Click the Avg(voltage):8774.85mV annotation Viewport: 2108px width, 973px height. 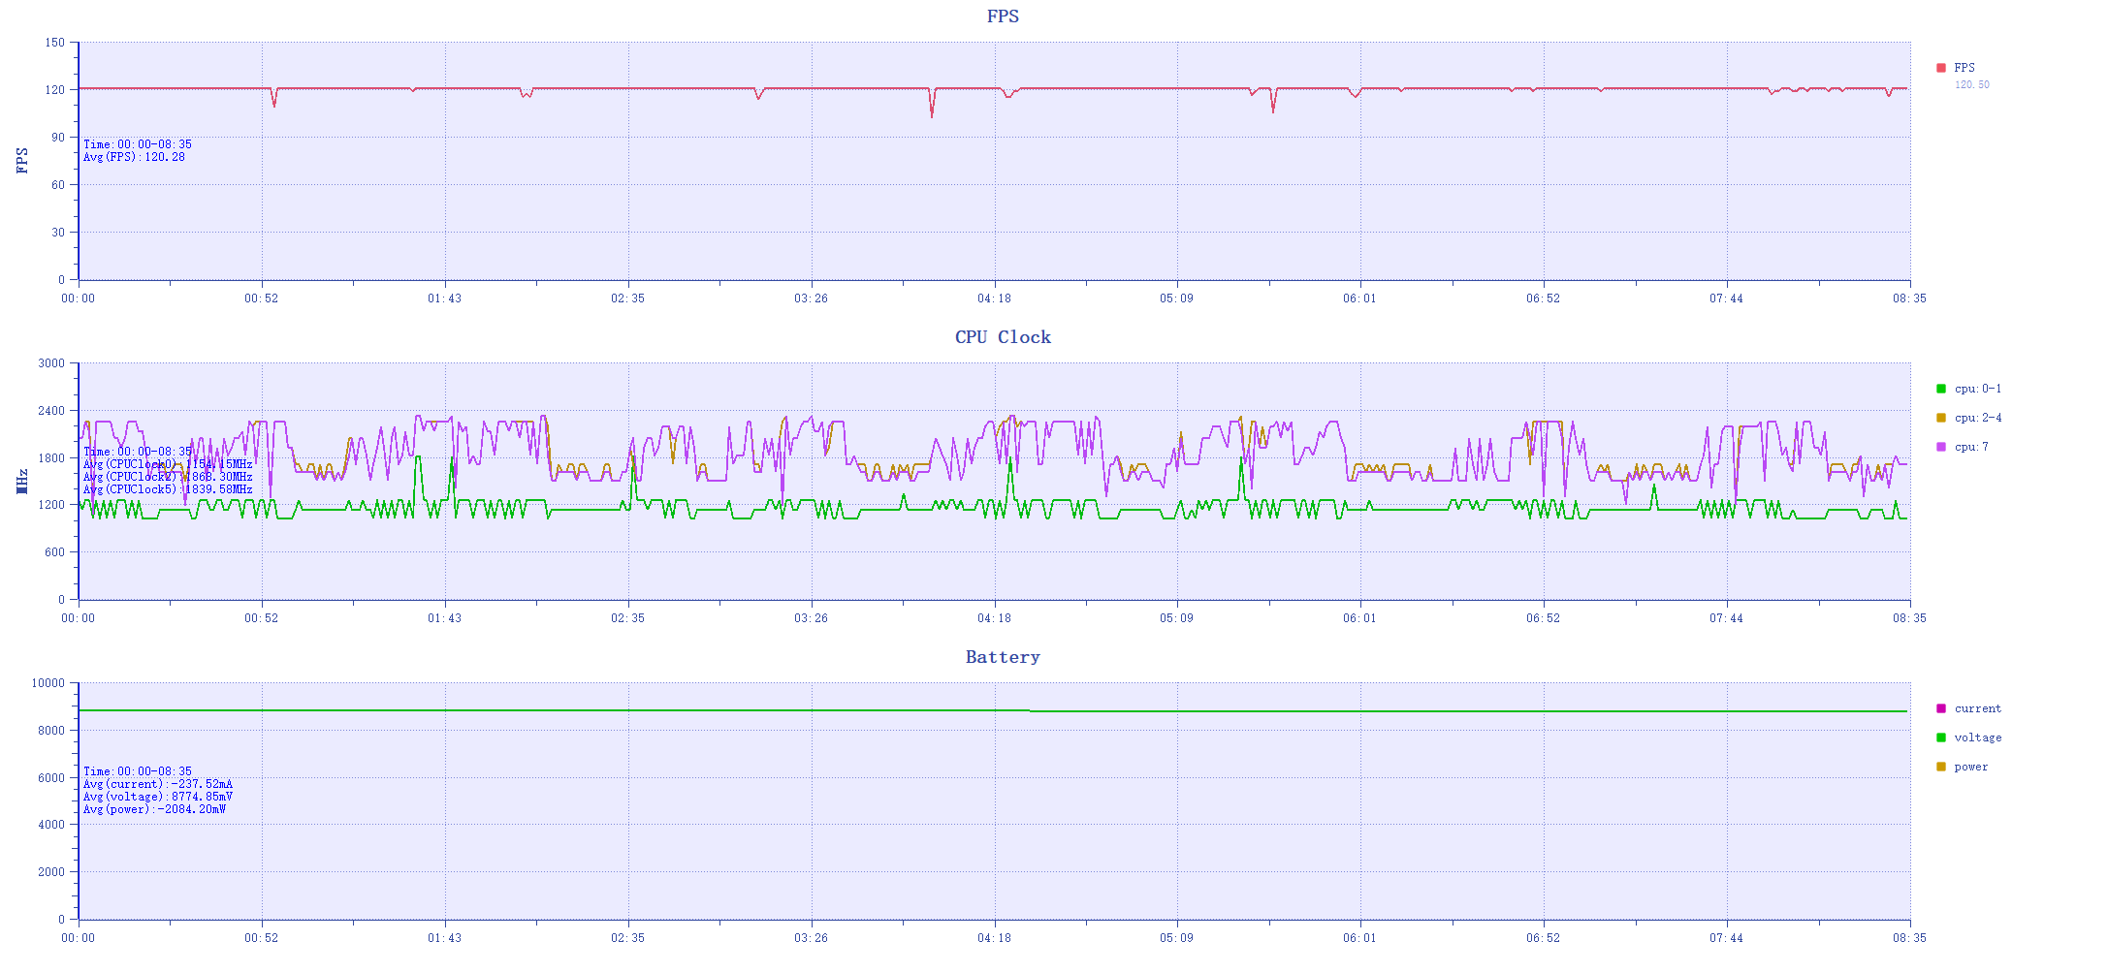point(158,797)
